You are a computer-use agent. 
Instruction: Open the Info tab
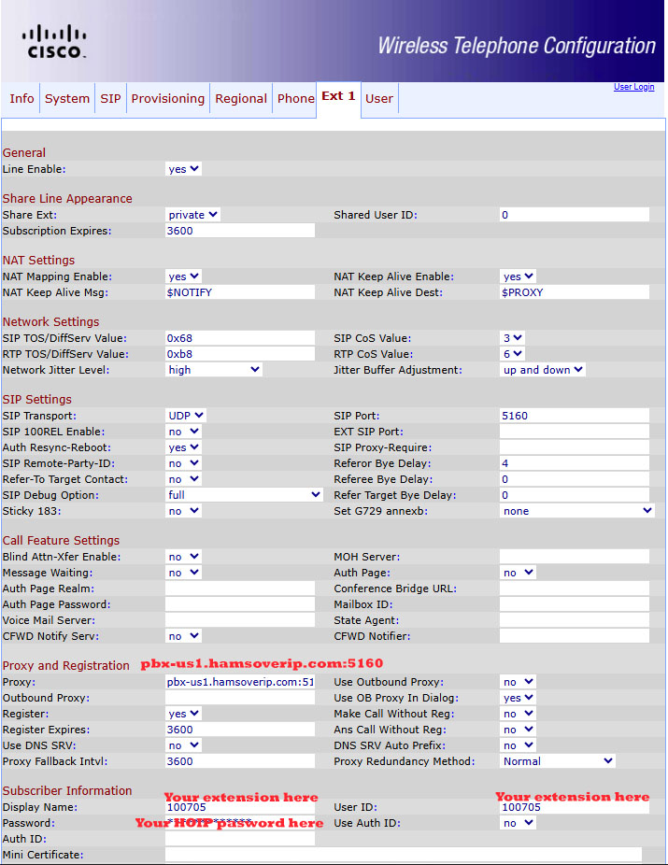(x=21, y=99)
